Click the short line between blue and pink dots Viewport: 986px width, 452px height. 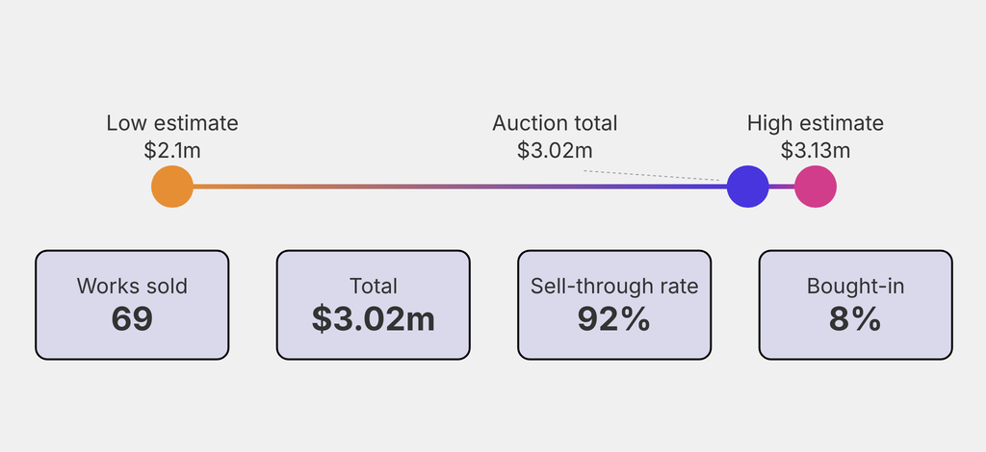782,187
